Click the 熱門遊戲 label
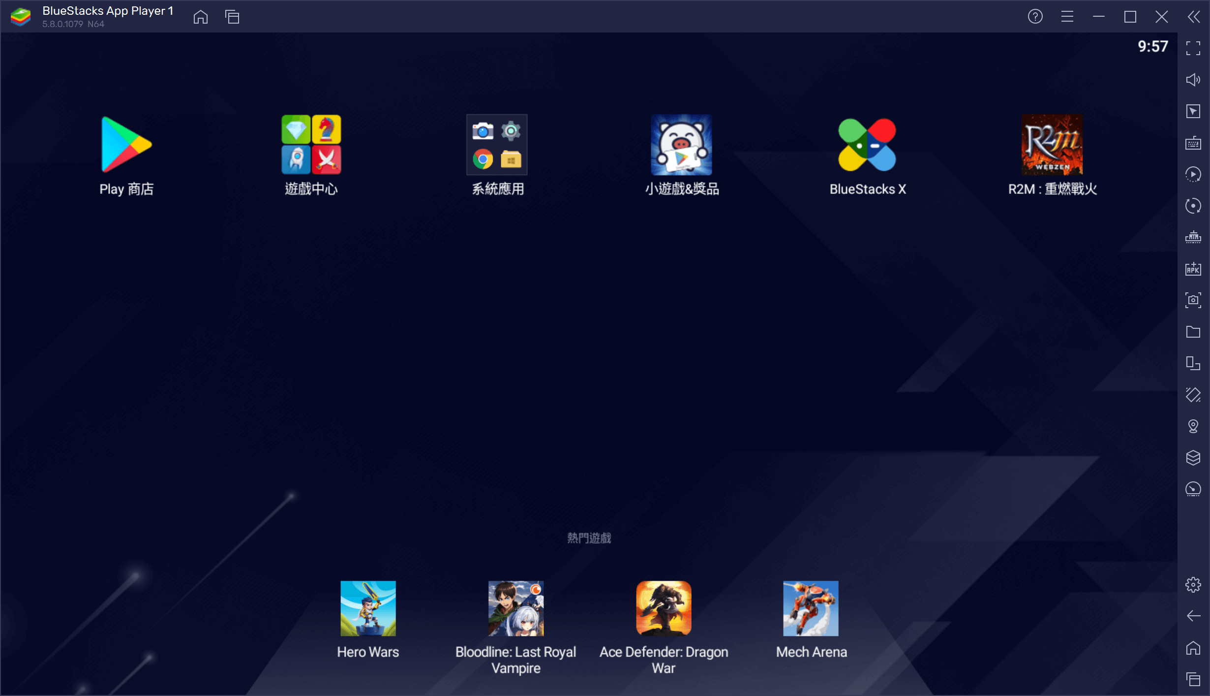Viewport: 1210px width, 696px height. click(x=589, y=538)
